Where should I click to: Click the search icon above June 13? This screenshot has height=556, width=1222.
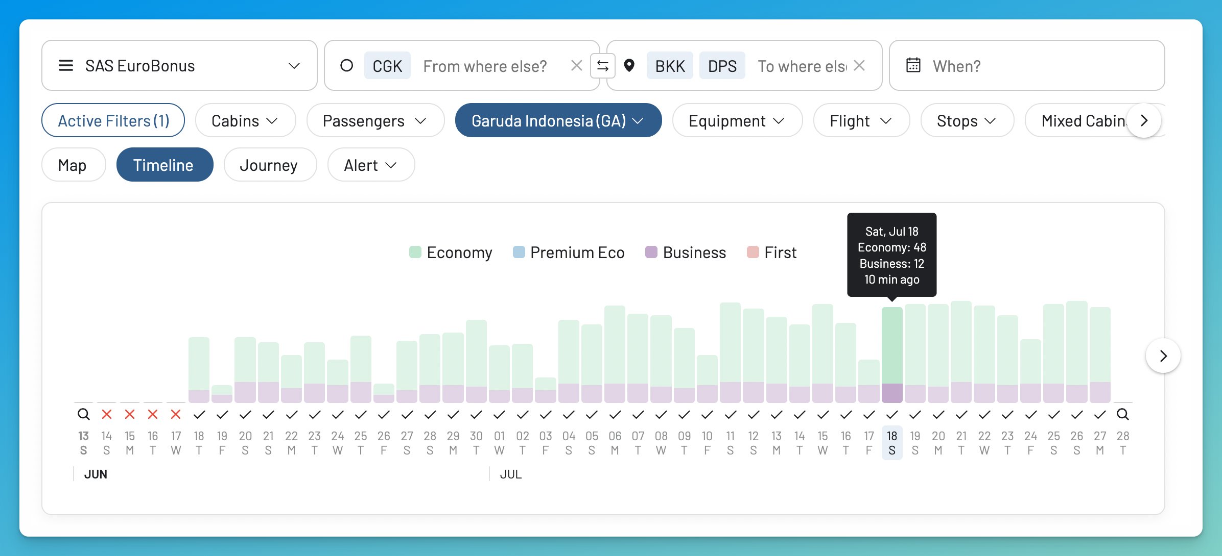click(83, 414)
